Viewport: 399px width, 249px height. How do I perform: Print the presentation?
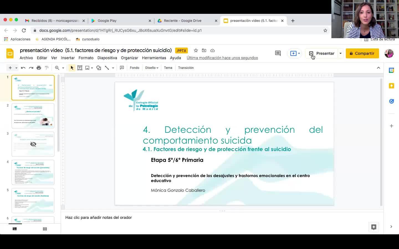pos(39,68)
